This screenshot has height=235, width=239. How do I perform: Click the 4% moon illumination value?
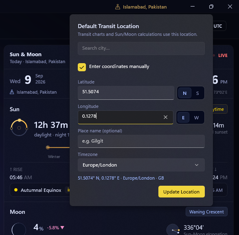38,227
